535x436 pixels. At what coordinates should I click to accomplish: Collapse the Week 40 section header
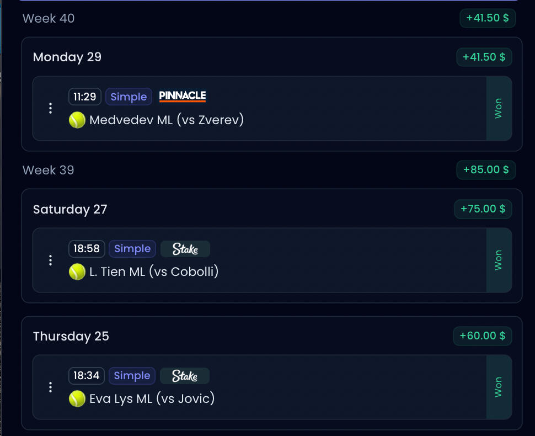tap(49, 18)
